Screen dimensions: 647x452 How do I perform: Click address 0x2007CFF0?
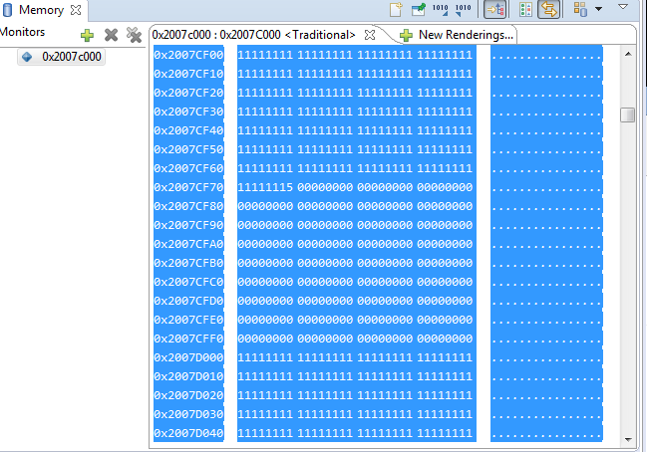[189, 339]
